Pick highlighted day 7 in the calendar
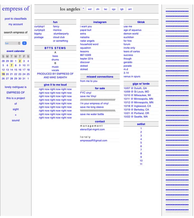 point(12,65)
